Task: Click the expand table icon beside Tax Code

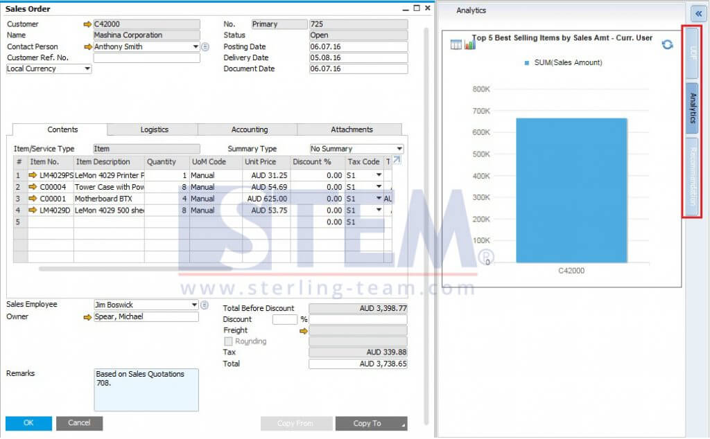Action: tap(397, 161)
